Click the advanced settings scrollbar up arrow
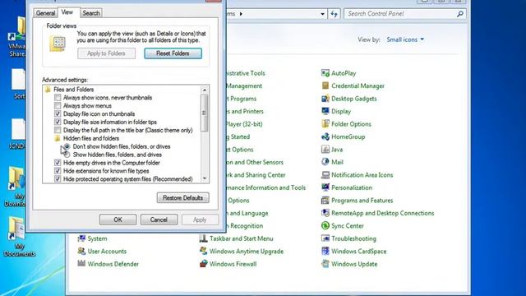The height and width of the screenshot is (296, 526). click(x=205, y=90)
